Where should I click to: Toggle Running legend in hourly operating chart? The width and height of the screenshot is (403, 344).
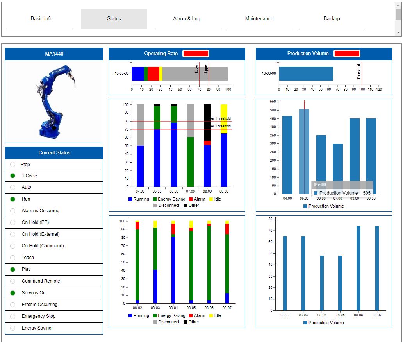point(139,199)
